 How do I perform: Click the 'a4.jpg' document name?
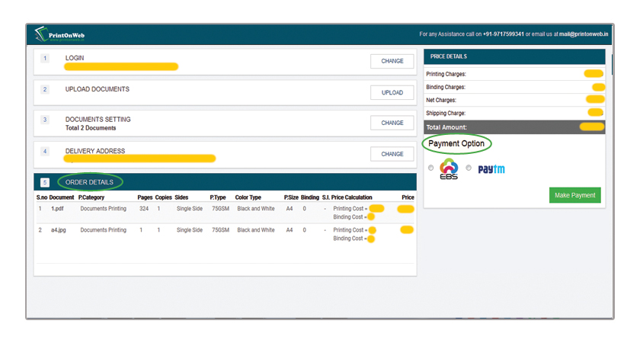click(x=59, y=230)
